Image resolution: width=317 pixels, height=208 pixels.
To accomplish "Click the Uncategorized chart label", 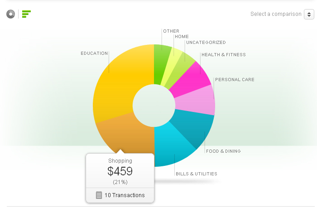I will coord(206,43).
